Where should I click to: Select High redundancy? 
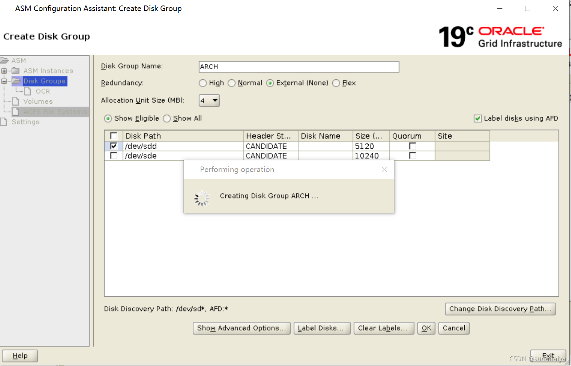click(x=203, y=83)
